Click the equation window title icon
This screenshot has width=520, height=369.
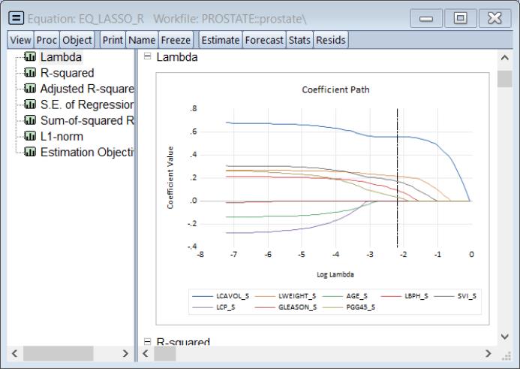pyautogui.click(x=15, y=17)
